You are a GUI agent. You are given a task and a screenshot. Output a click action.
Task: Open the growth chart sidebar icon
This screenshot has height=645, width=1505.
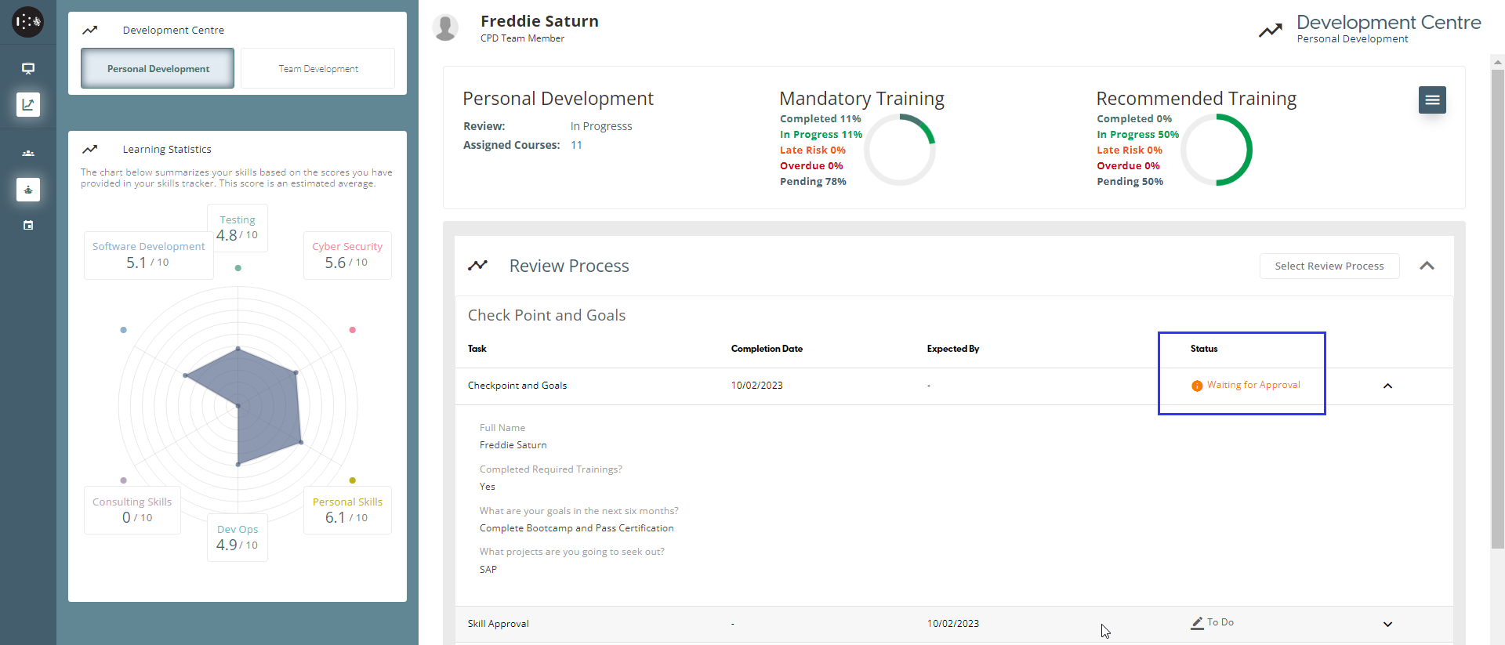(x=28, y=104)
